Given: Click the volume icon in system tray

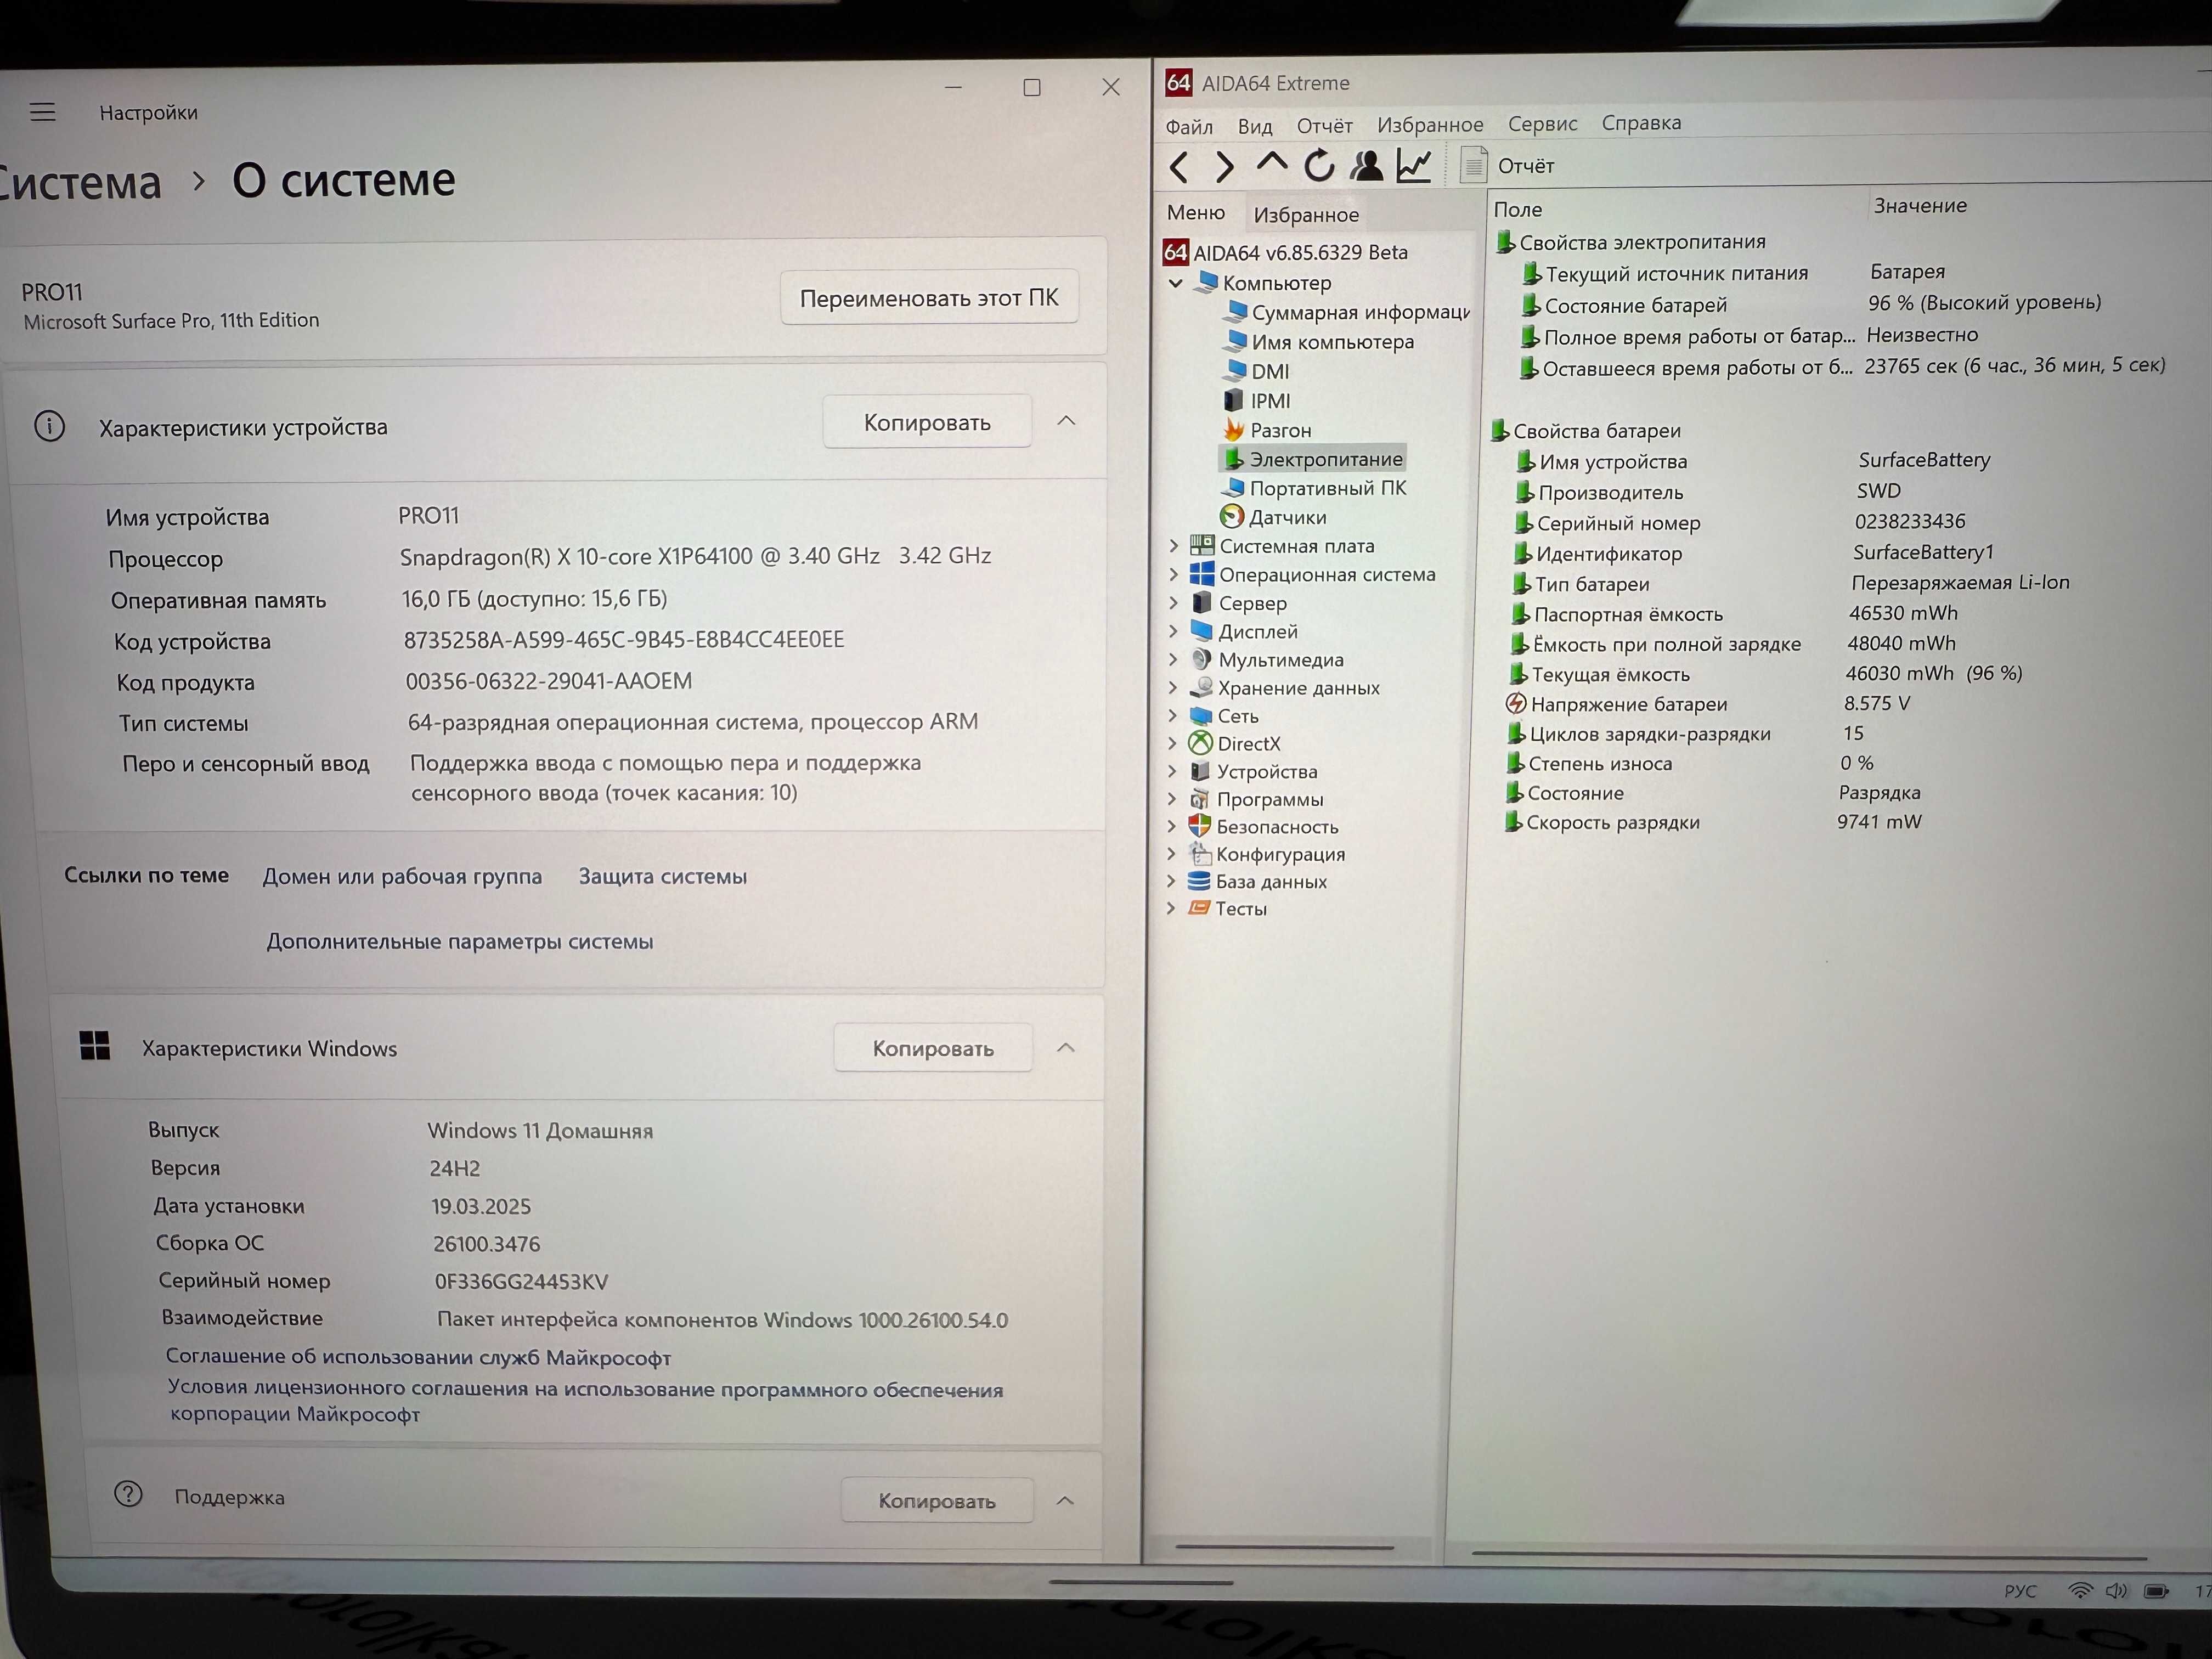Looking at the screenshot, I should click(x=2116, y=1590).
